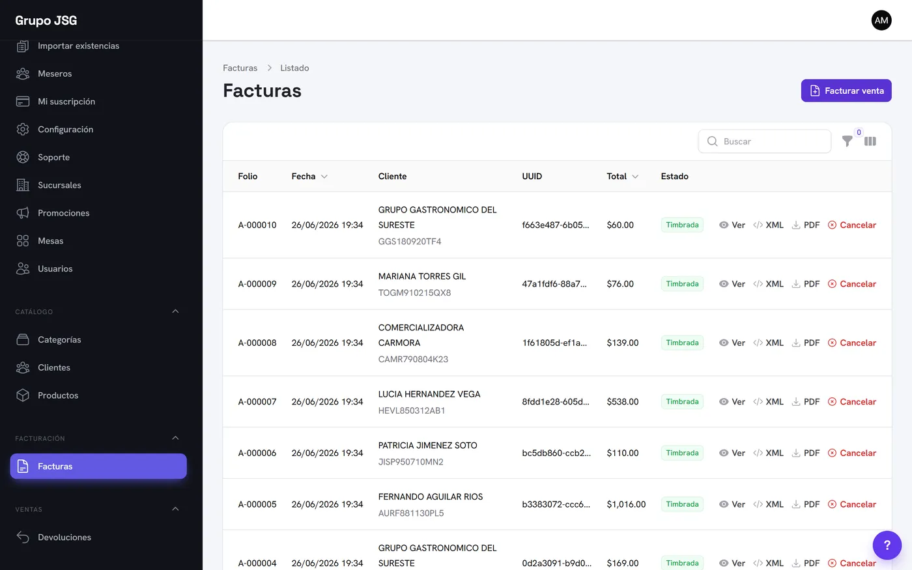Open Importar existencias in sidebar

click(98, 46)
